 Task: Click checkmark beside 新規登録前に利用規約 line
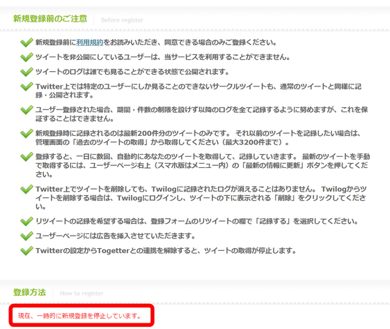coord(26,43)
